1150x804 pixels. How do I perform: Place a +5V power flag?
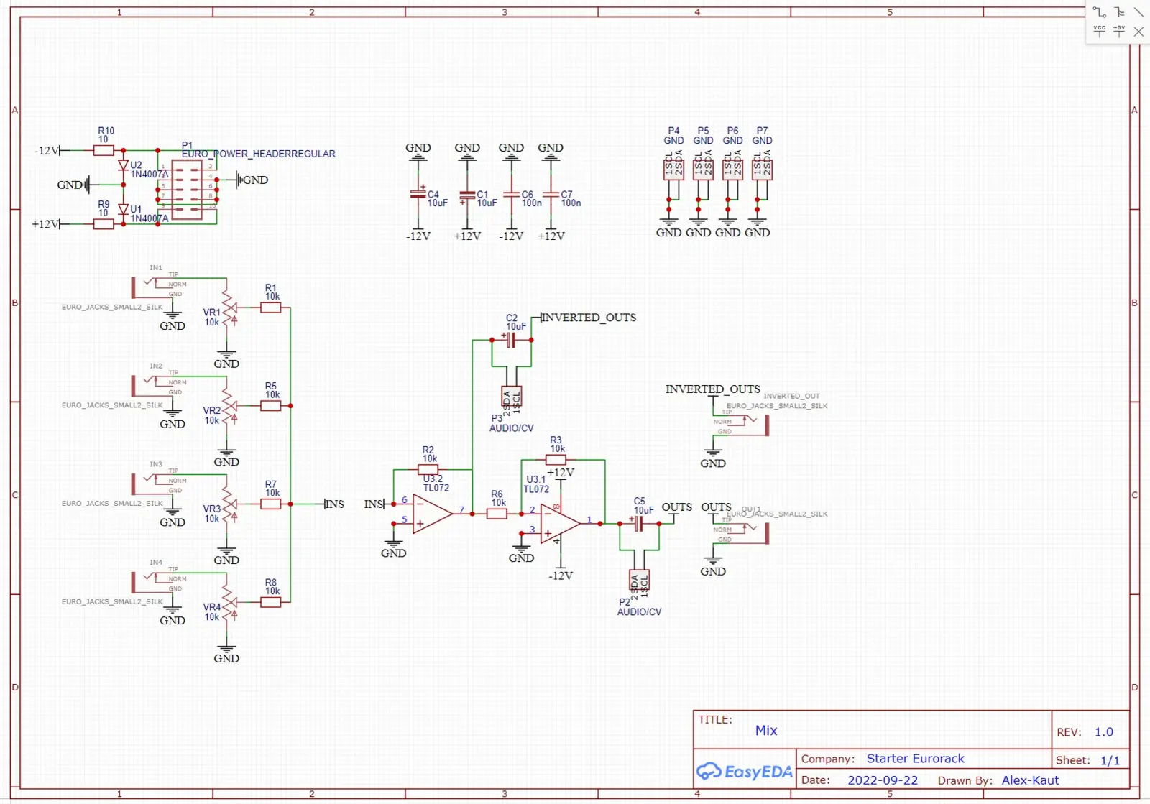click(x=1119, y=31)
